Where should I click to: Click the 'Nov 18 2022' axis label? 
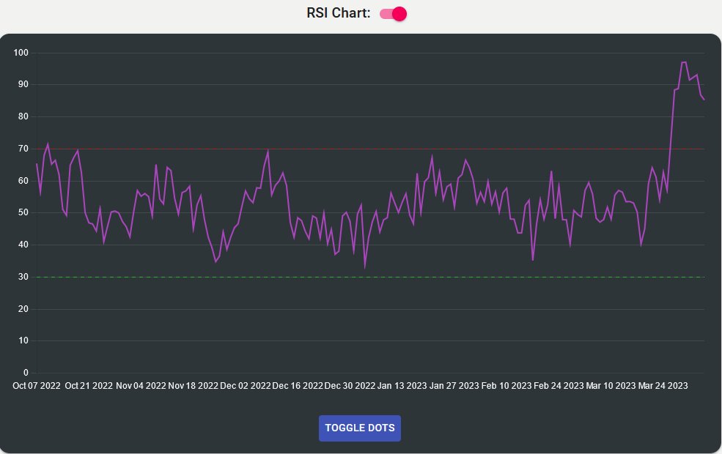[x=193, y=386]
